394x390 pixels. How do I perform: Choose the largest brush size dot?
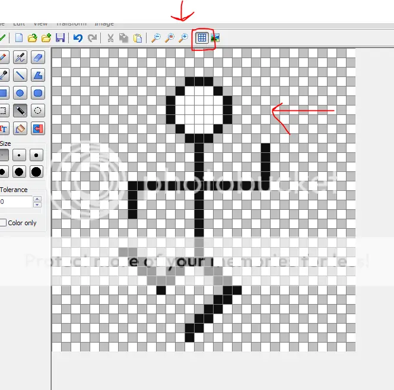pyautogui.click(x=36, y=172)
